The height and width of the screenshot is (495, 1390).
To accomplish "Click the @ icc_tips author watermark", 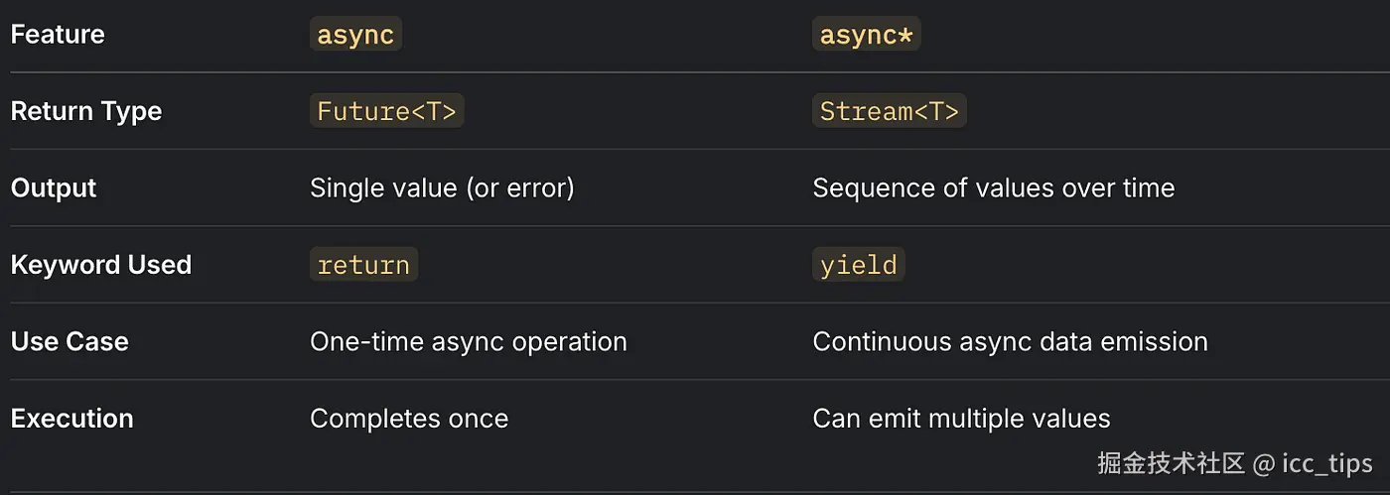I will click(x=1313, y=463).
